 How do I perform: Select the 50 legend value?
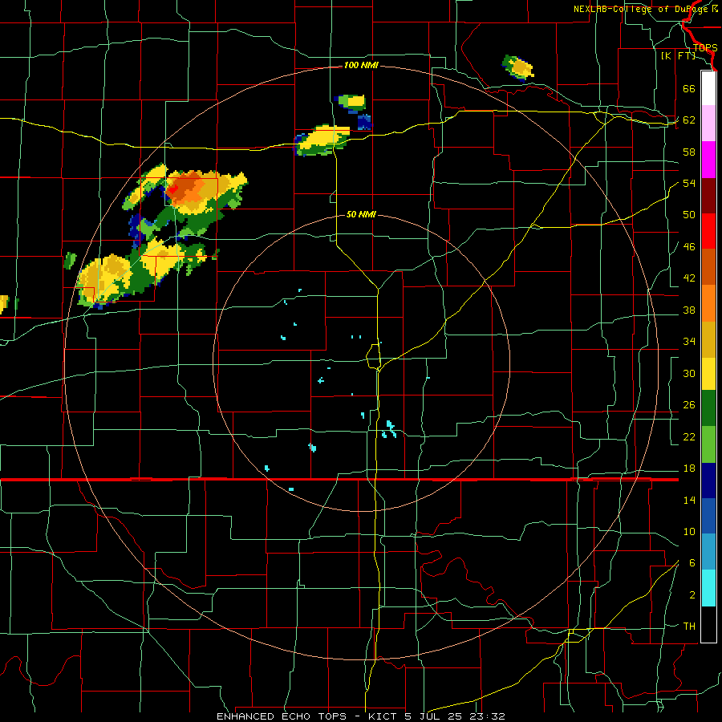pyautogui.click(x=689, y=215)
